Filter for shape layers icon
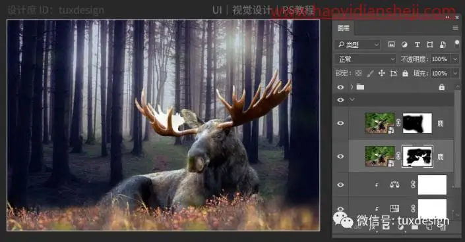 coord(429,45)
